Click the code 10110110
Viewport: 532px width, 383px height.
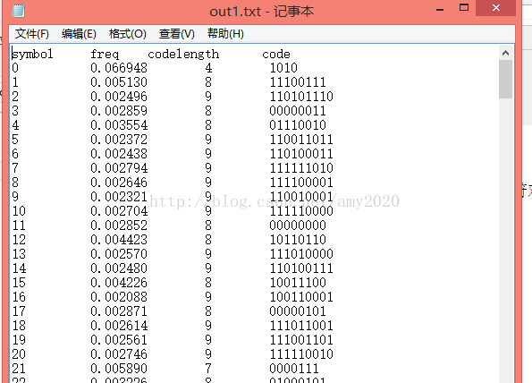pyautogui.click(x=298, y=240)
